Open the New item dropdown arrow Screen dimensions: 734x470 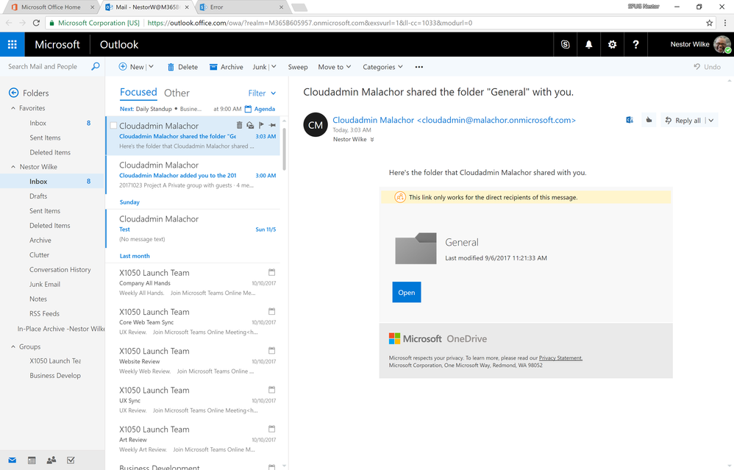point(152,67)
